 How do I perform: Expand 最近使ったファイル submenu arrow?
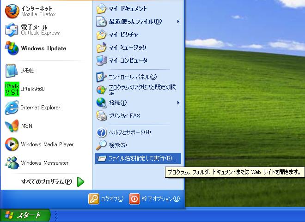[178, 22]
